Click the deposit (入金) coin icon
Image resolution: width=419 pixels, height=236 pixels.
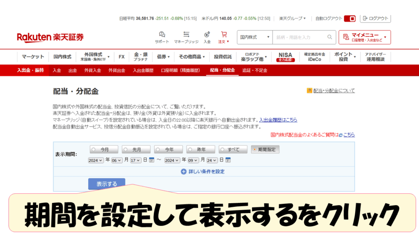click(207, 34)
